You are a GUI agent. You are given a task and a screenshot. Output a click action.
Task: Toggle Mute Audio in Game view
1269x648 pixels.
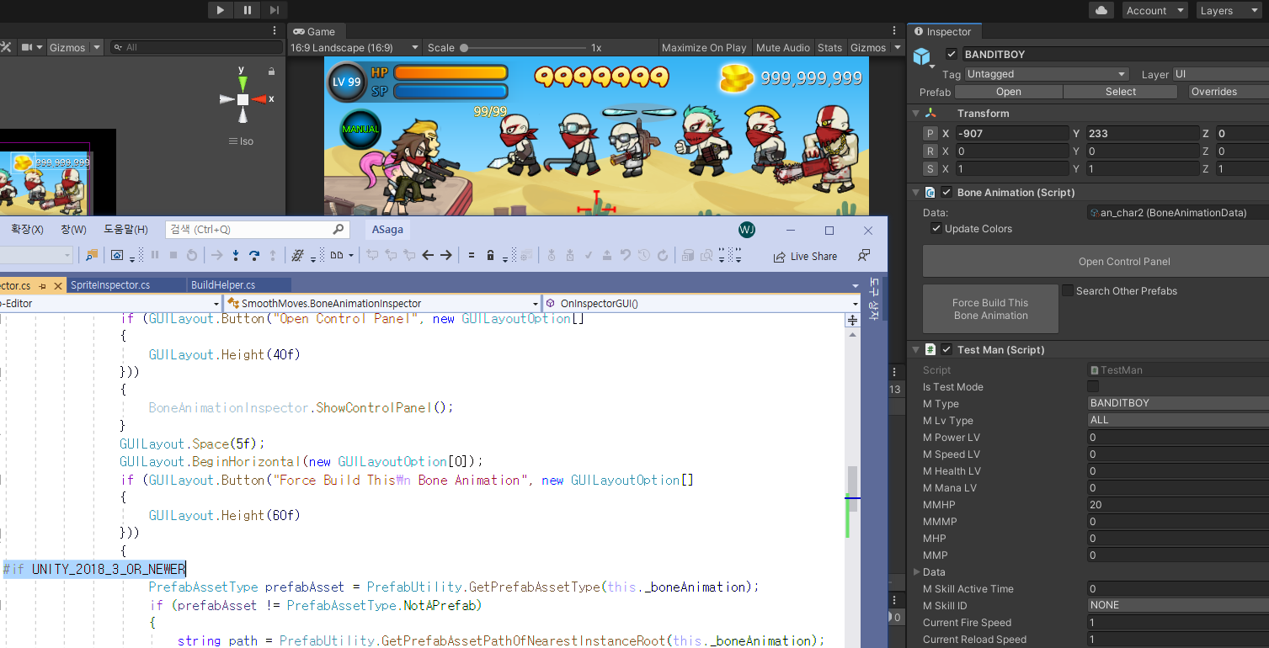[x=783, y=48]
